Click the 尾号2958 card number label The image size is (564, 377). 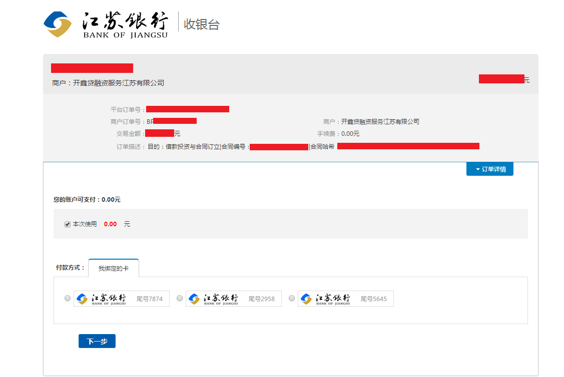click(262, 299)
